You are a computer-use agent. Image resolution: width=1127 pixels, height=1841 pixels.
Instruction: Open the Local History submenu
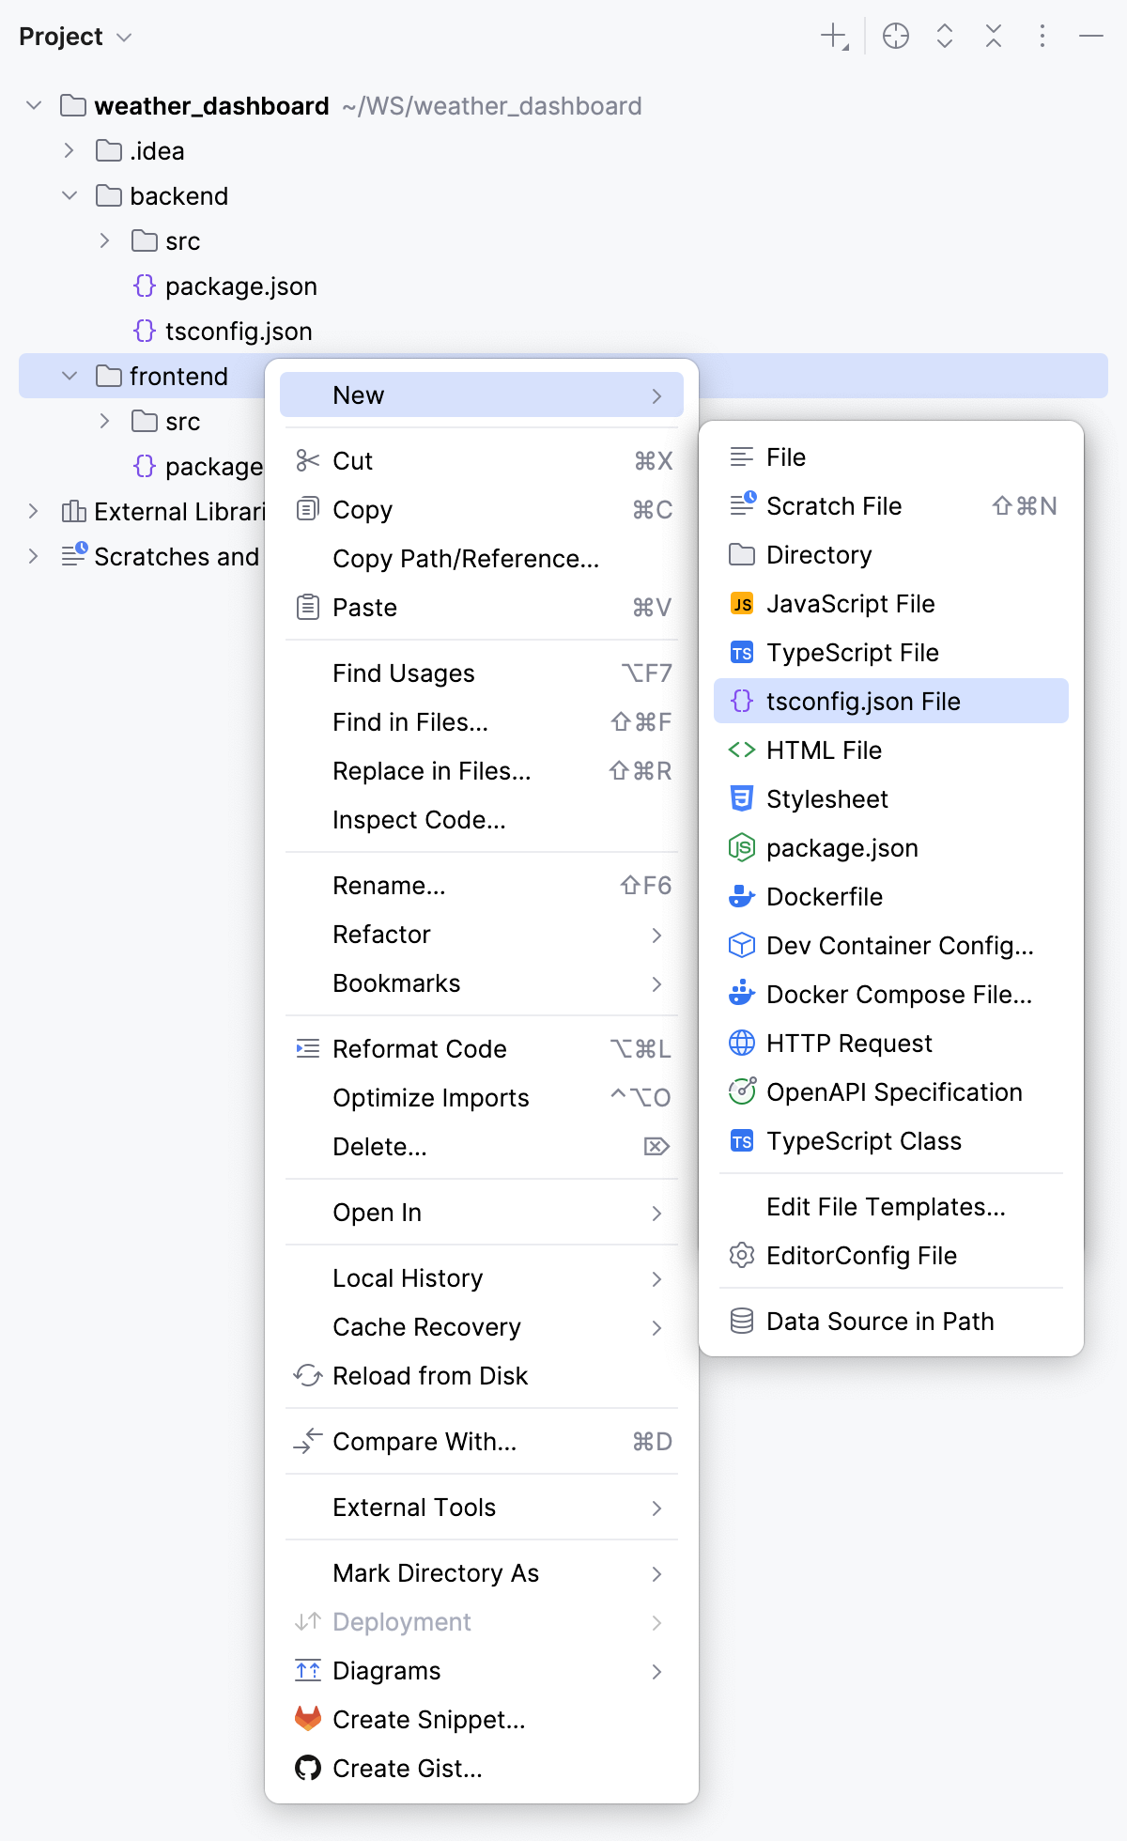[x=482, y=1277]
